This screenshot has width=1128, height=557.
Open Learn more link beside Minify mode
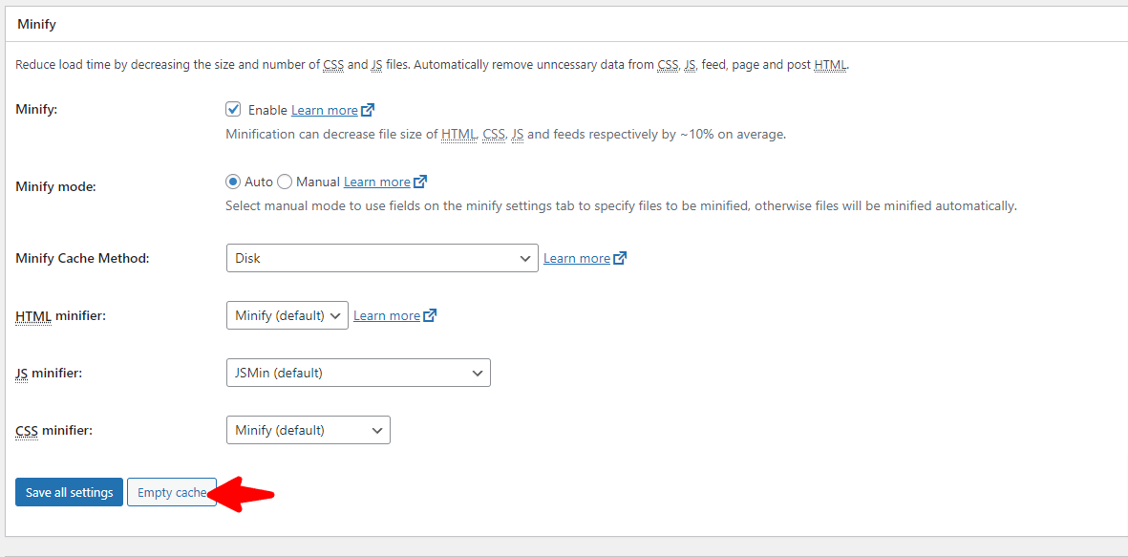(377, 182)
